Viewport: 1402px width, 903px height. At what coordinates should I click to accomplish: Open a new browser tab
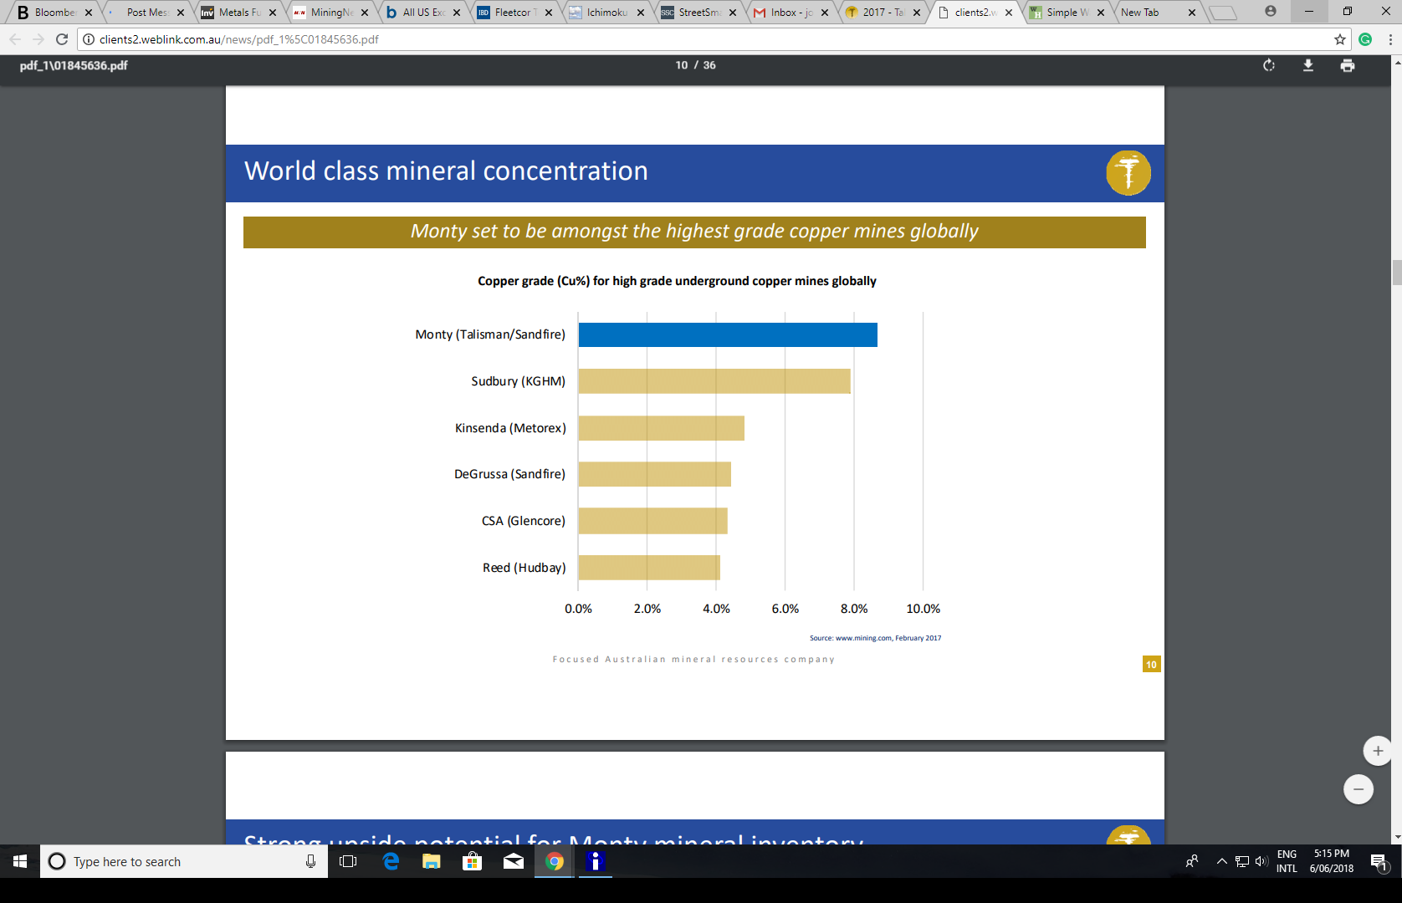[1223, 13]
